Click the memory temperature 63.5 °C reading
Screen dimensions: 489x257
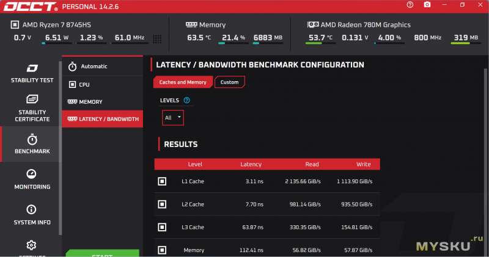(x=199, y=38)
